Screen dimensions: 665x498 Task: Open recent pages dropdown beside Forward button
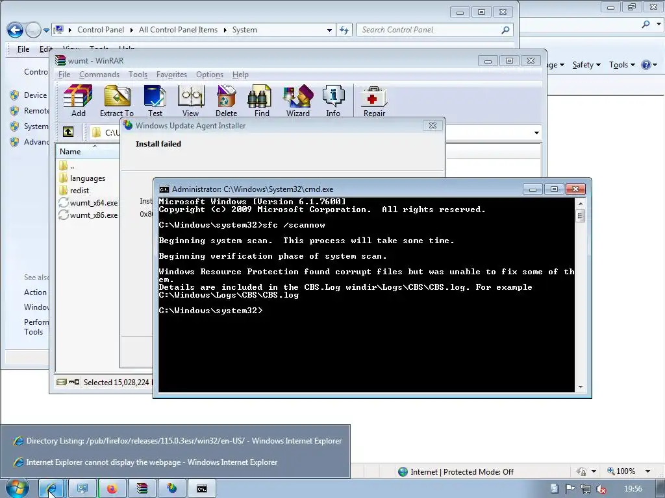coord(46,30)
